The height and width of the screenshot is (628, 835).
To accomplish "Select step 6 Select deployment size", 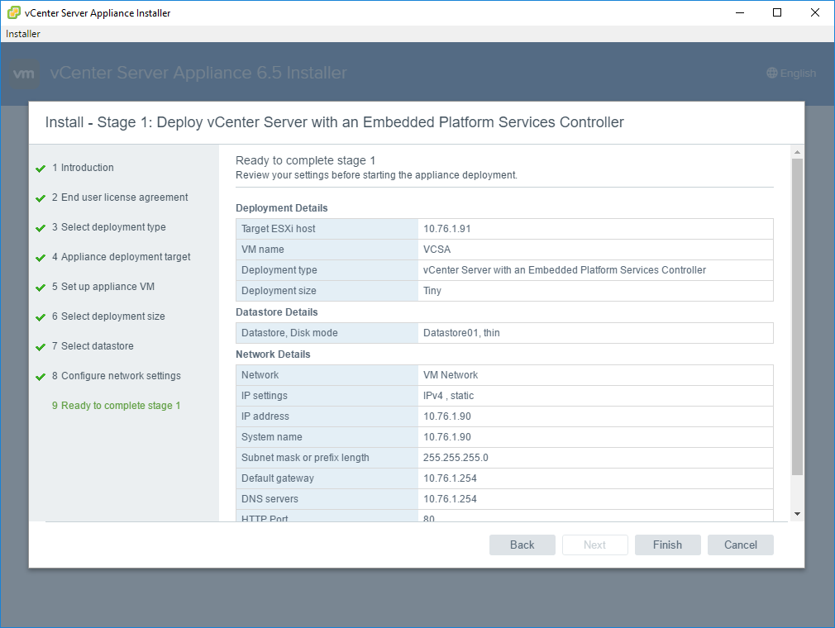I will 112,316.
